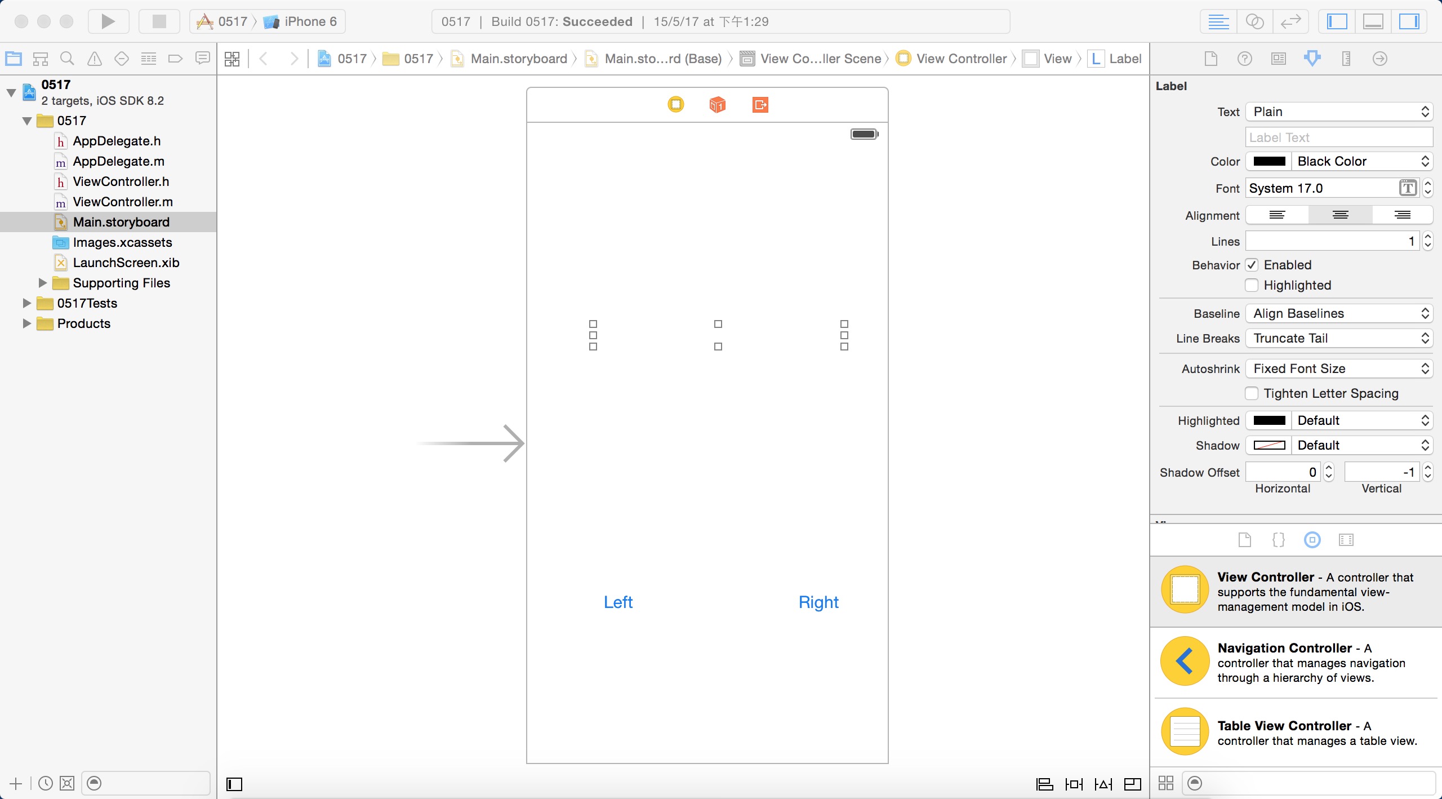This screenshot has height=799, width=1442.
Task: Show the Project navigator folder icon
Action: 14,59
